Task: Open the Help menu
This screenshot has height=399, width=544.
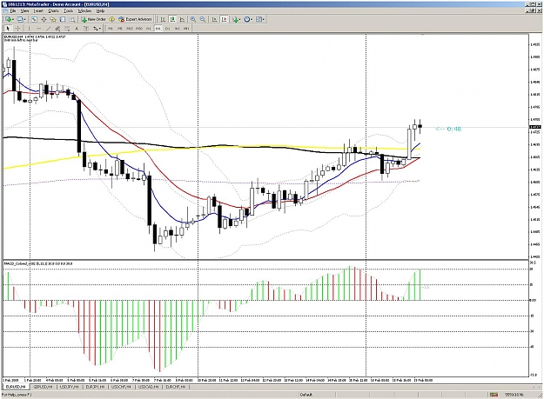Action: click(100, 11)
